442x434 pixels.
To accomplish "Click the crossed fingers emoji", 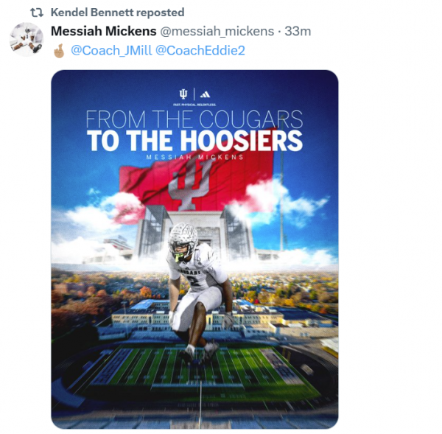I will coord(59,51).
